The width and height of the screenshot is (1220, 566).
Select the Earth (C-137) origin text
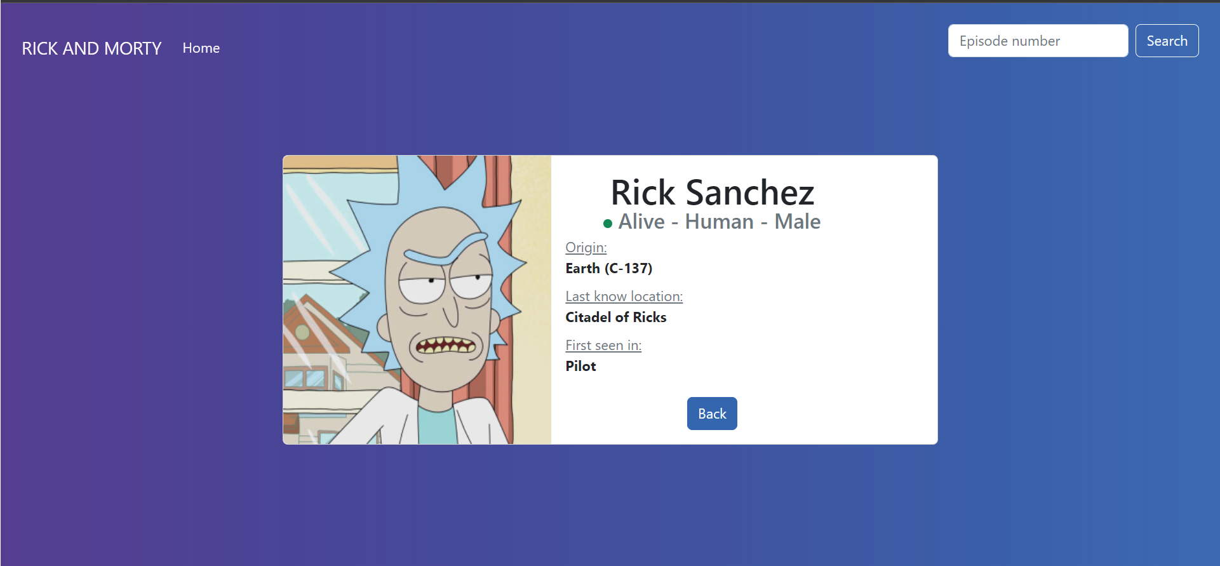[x=609, y=268]
